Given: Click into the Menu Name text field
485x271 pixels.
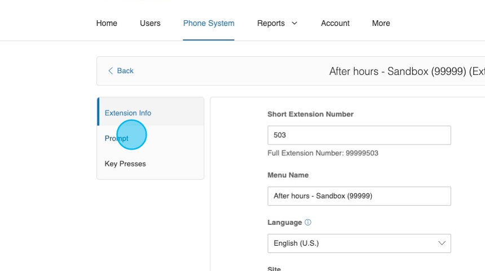Looking at the screenshot, I should click(359, 196).
